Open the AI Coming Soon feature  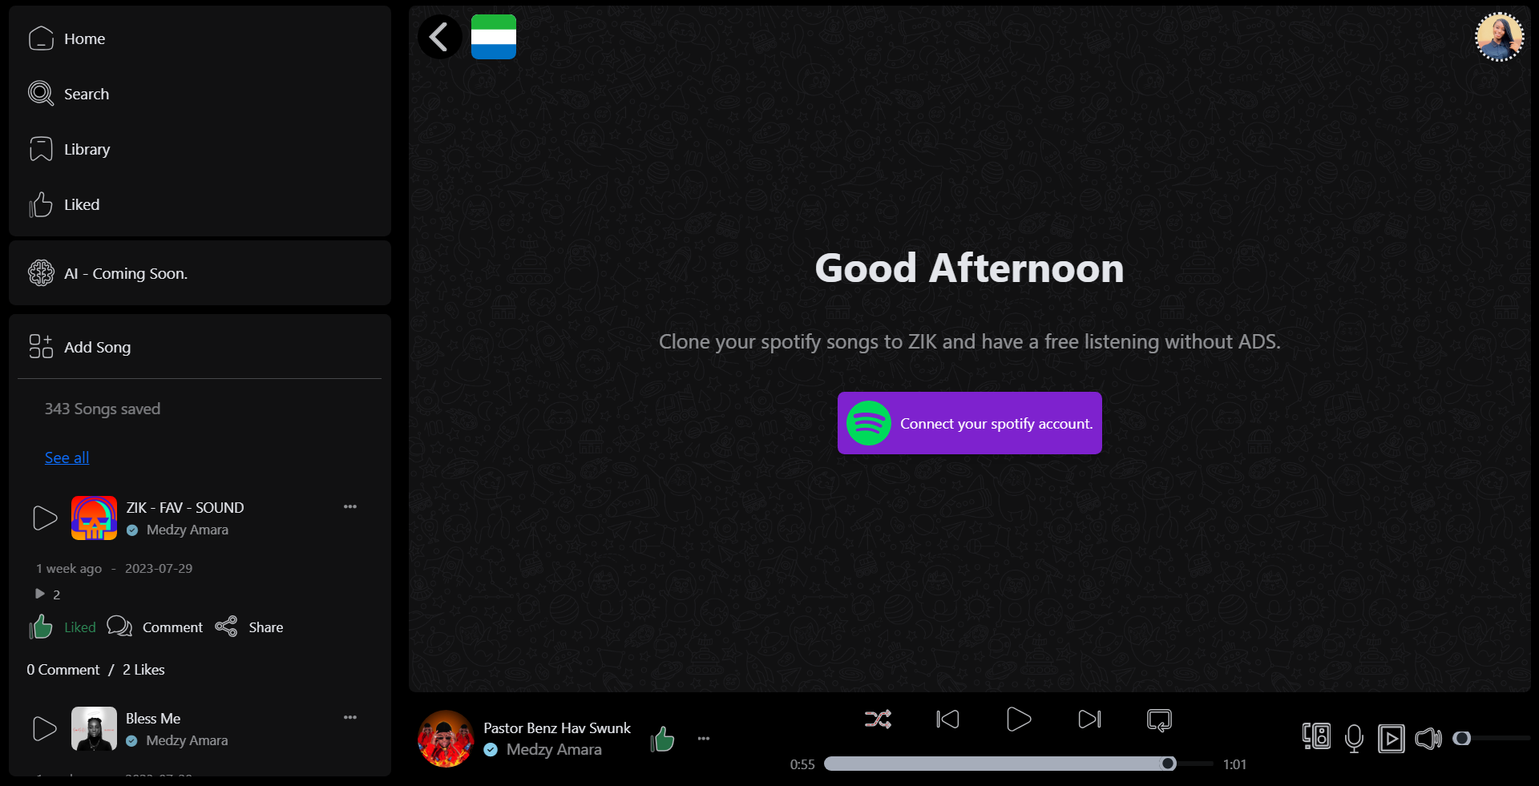coord(126,273)
